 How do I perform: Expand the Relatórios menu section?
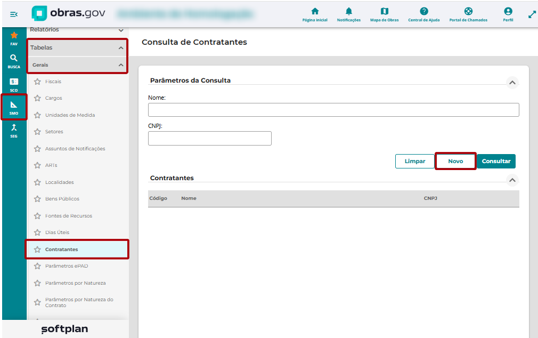pyautogui.click(x=121, y=30)
